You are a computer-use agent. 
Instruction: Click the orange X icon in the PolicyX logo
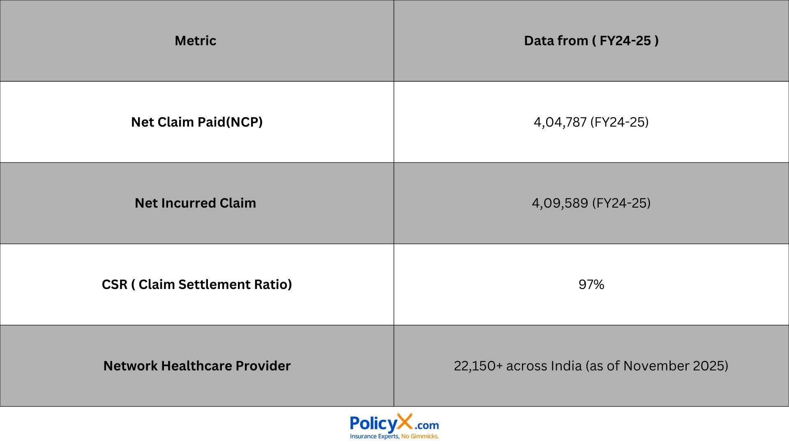coord(405,422)
